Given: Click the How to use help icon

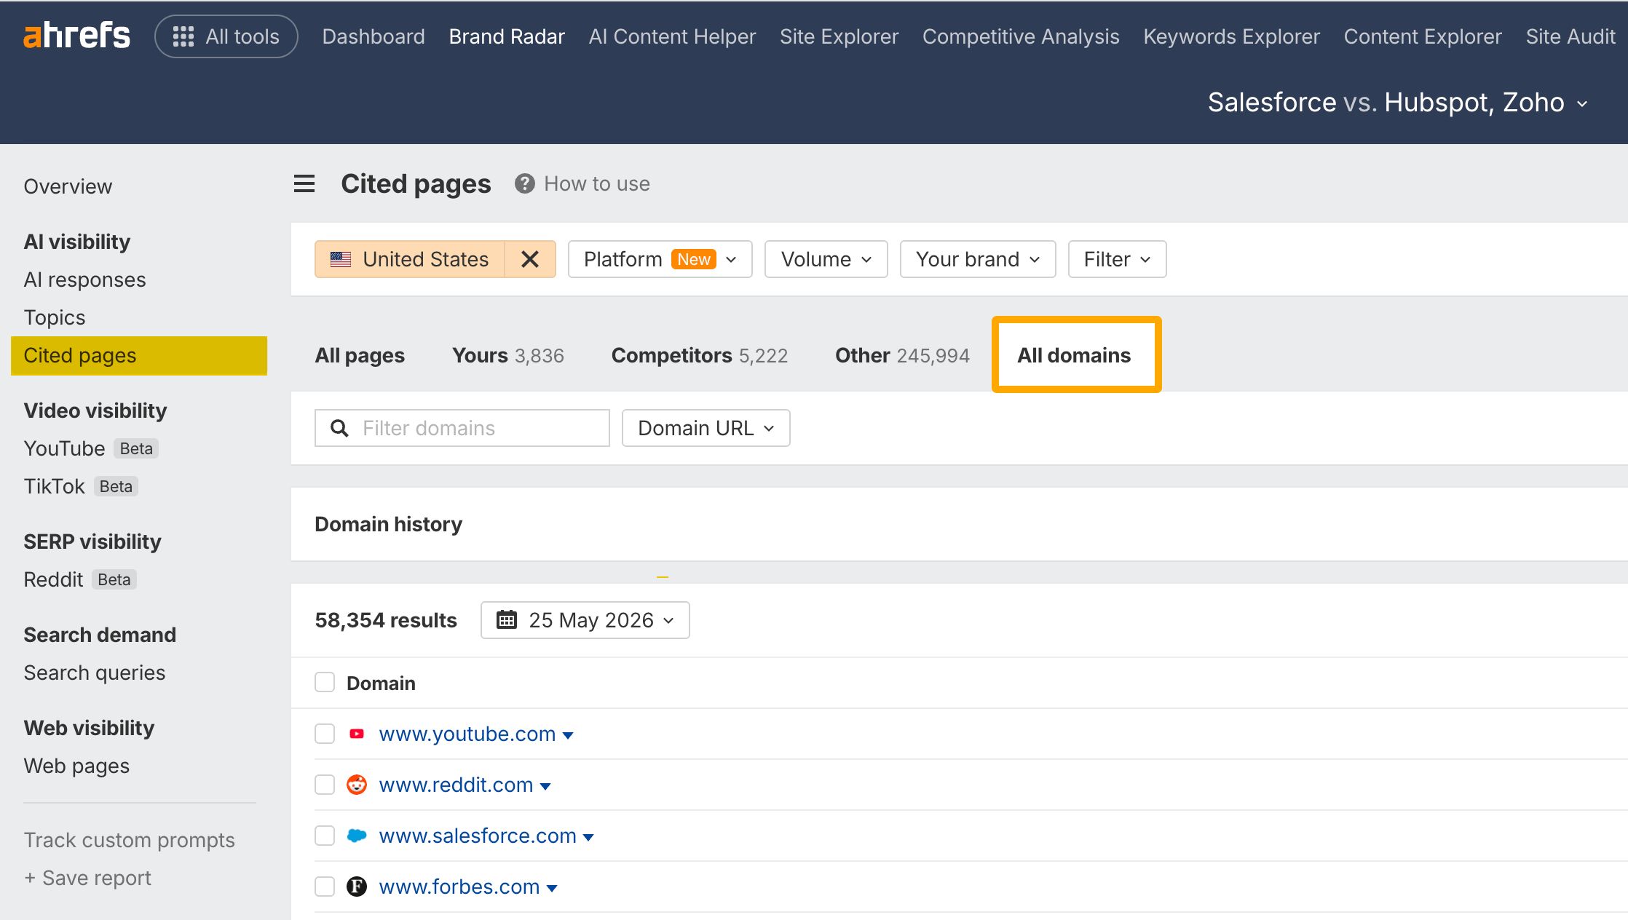Looking at the screenshot, I should pos(524,183).
